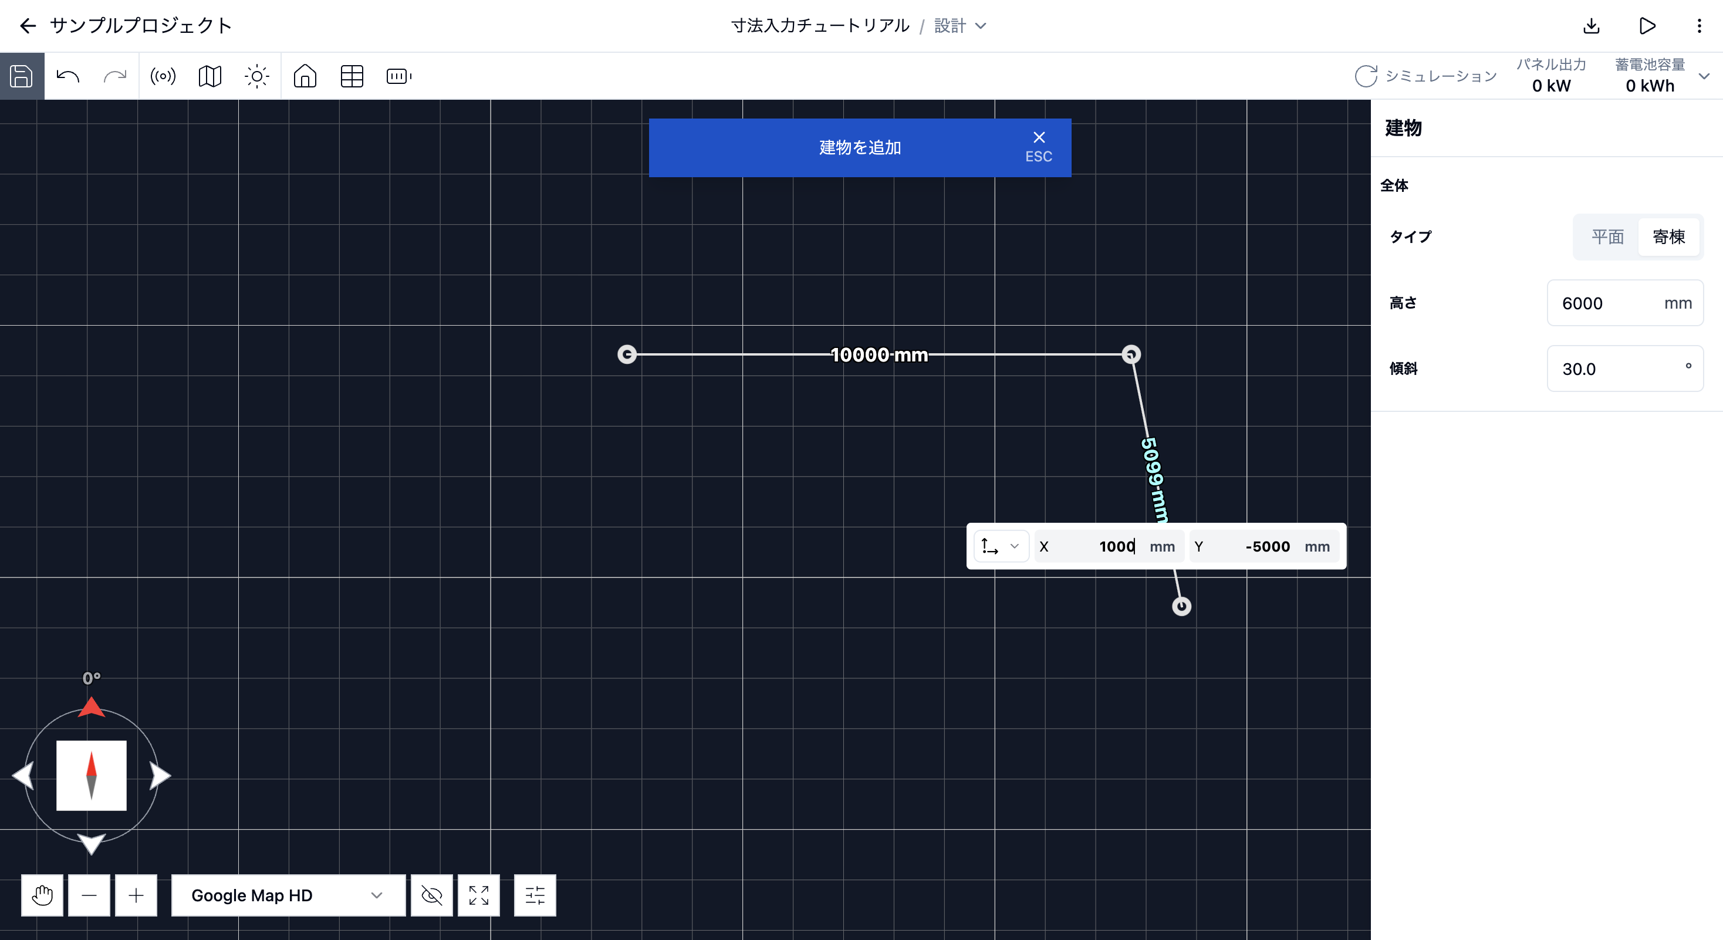Click the 傾斜 slope input field
The width and height of the screenshot is (1723, 940).
tap(1626, 368)
